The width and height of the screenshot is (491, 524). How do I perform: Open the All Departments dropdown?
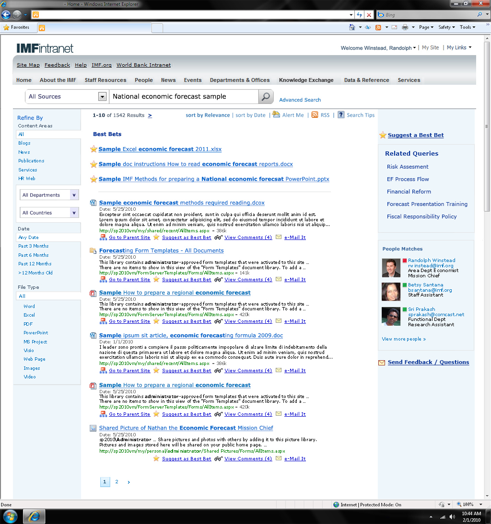click(49, 195)
